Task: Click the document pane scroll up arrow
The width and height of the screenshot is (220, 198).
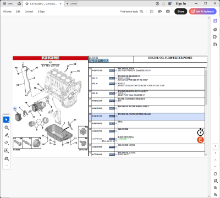Action: pos(209,18)
